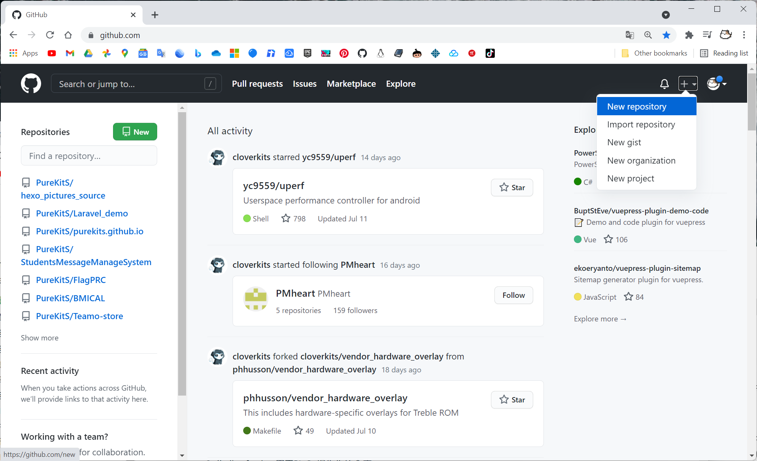The width and height of the screenshot is (757, 461).
Task: Toggle the plus create-new dropdown
Action: point(688,84)
